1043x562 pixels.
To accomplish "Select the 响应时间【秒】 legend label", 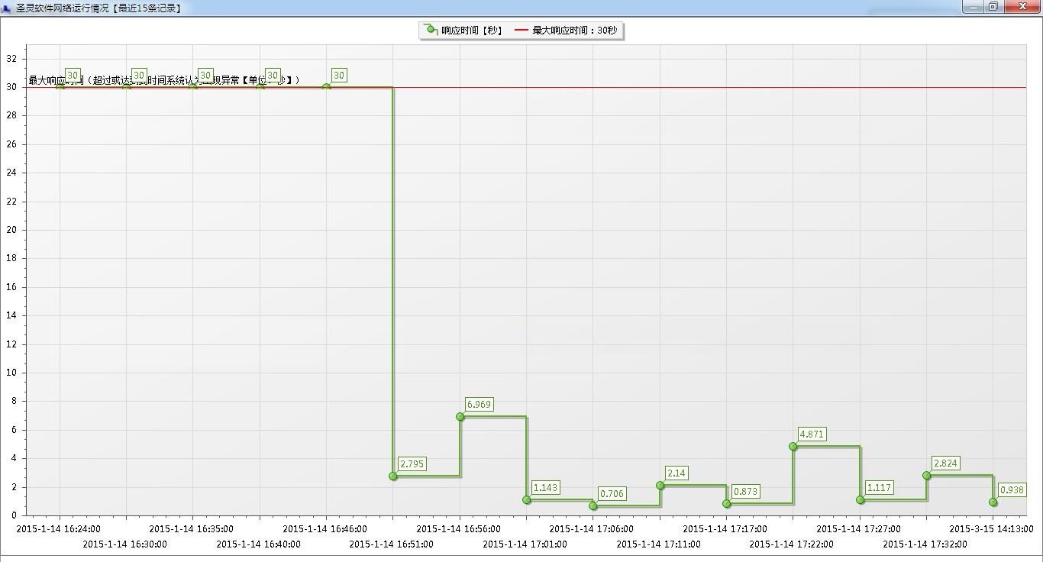I will click(472, 31).
